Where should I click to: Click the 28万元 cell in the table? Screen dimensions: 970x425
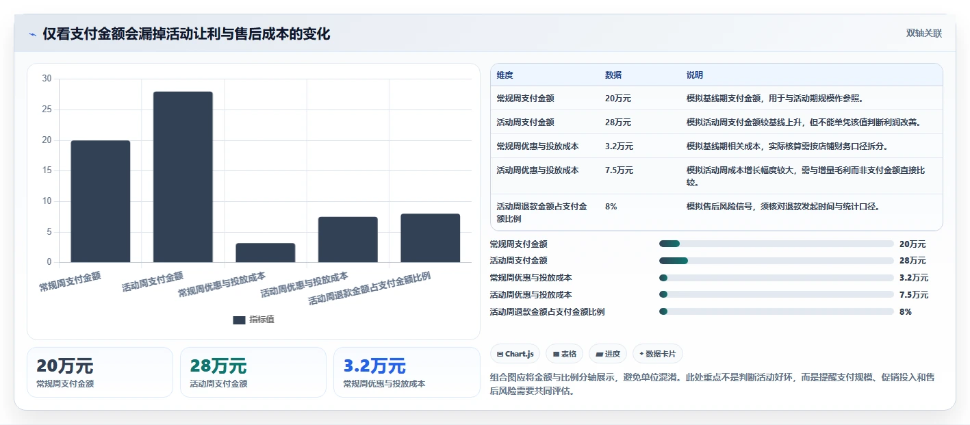(618, 123)
